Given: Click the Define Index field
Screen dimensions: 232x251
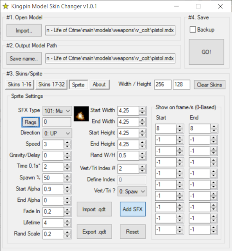Looking at the screenshot, I should click(132, 180).
